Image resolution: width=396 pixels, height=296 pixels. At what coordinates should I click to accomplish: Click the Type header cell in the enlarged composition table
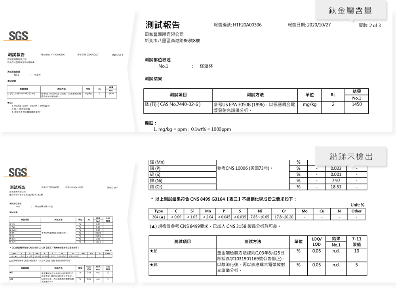(159, 211)
